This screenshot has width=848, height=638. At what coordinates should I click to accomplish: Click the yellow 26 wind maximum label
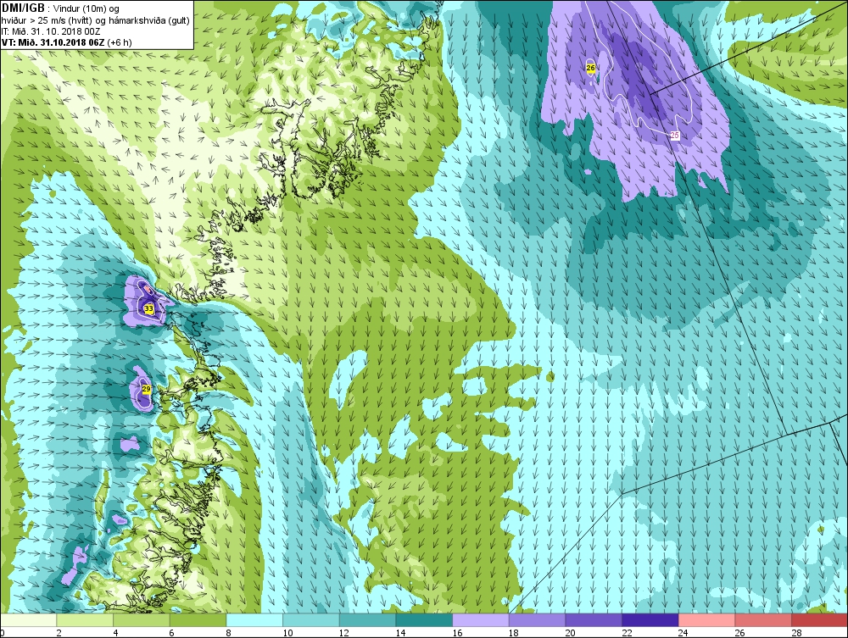point(590,68)
